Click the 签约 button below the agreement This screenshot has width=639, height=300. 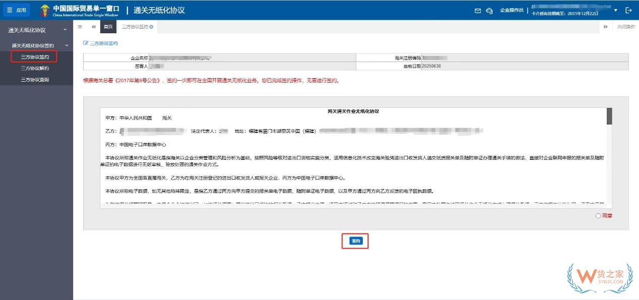pos(355,241)
